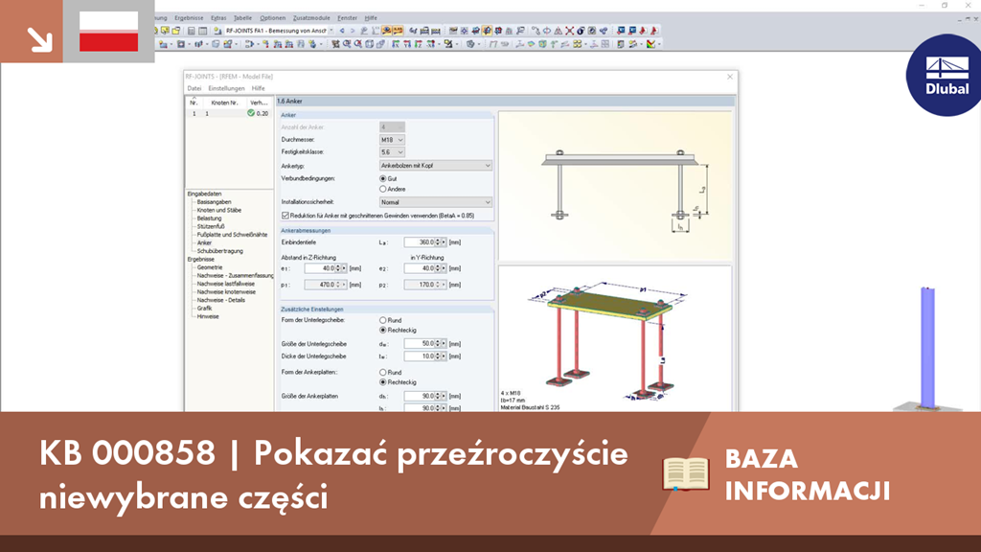Click the Einbindetiefe 360.0 input field
The image size is (981, 552).
pos(420,242)
